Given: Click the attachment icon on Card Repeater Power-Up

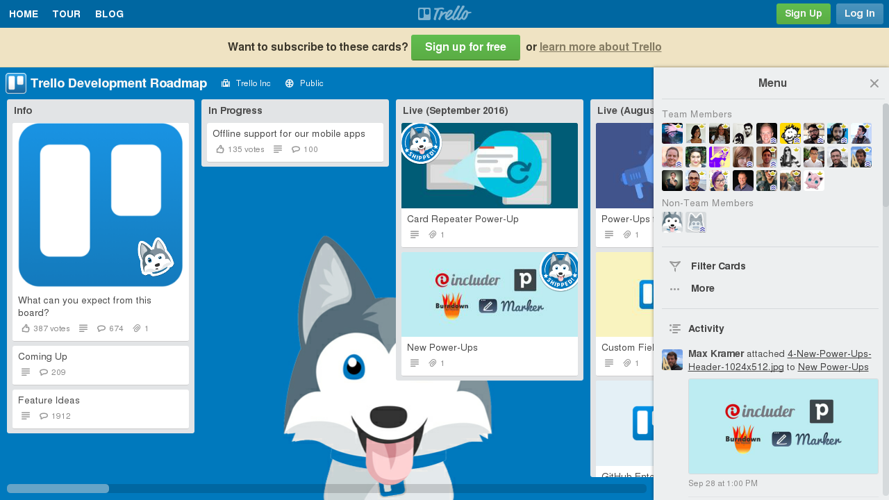Looking at the screenshot, I should coord(433,235).
